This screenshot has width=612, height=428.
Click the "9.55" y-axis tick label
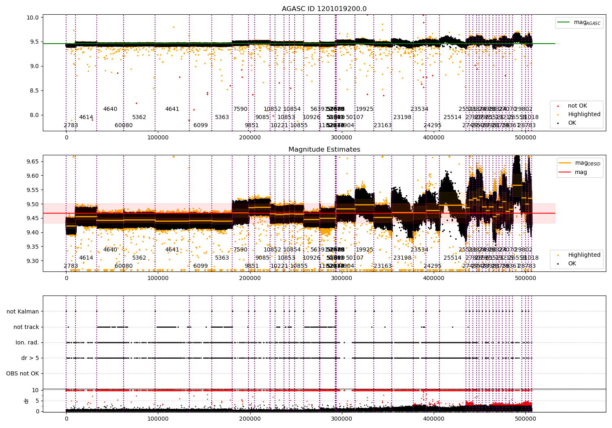click(x=33, y=190)
